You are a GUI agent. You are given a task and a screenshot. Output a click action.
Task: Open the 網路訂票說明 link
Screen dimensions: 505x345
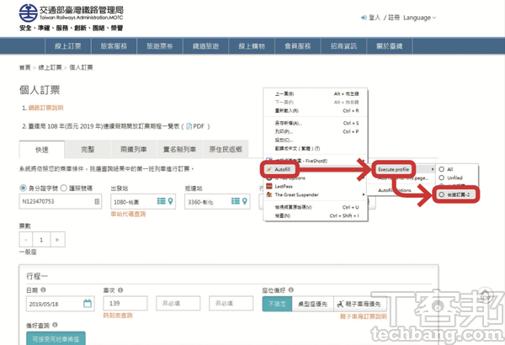pyautogui.click(x=45, y=108)
